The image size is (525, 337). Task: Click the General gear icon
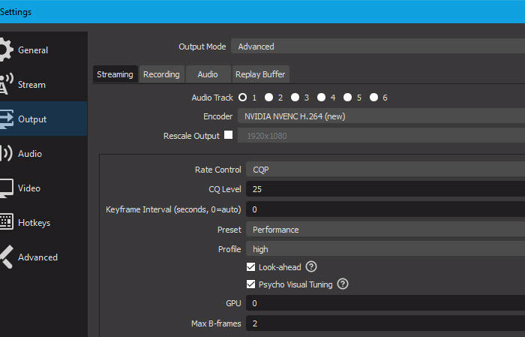(x=6, y=50)
